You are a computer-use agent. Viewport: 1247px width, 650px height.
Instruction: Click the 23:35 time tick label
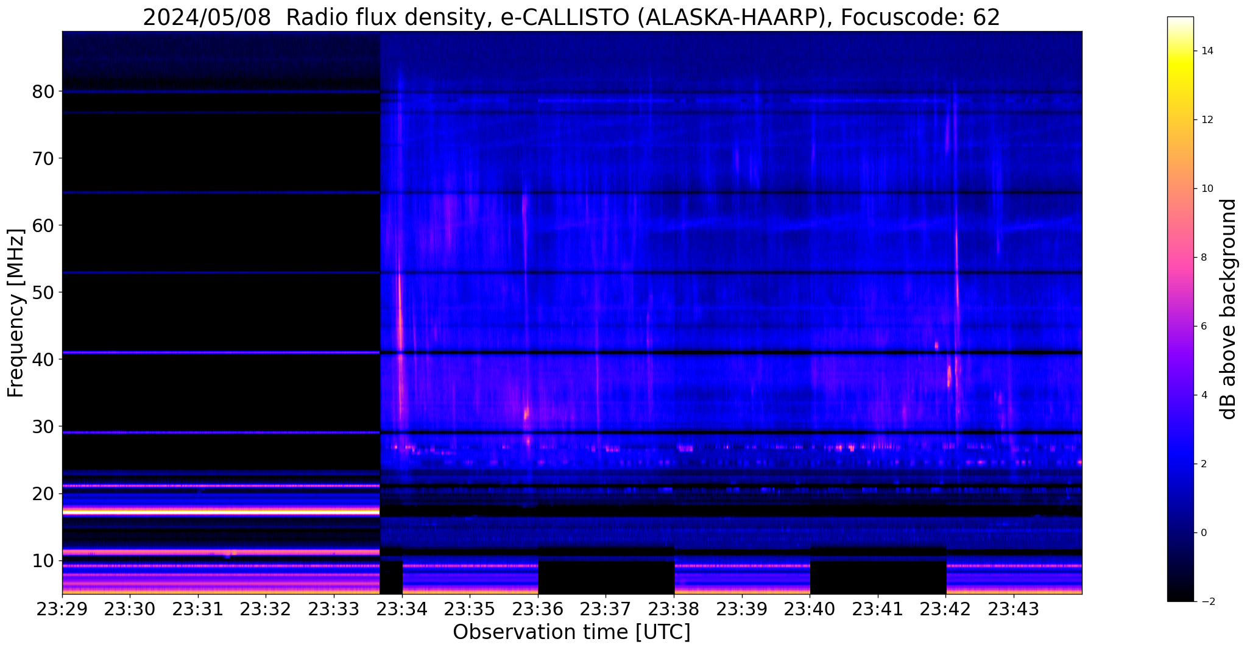point(470,609)
